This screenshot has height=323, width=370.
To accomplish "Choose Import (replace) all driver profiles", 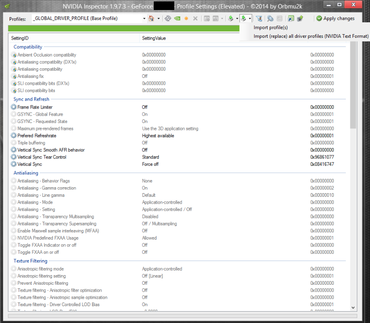I will pyautogui.click(x=311, y=36).
